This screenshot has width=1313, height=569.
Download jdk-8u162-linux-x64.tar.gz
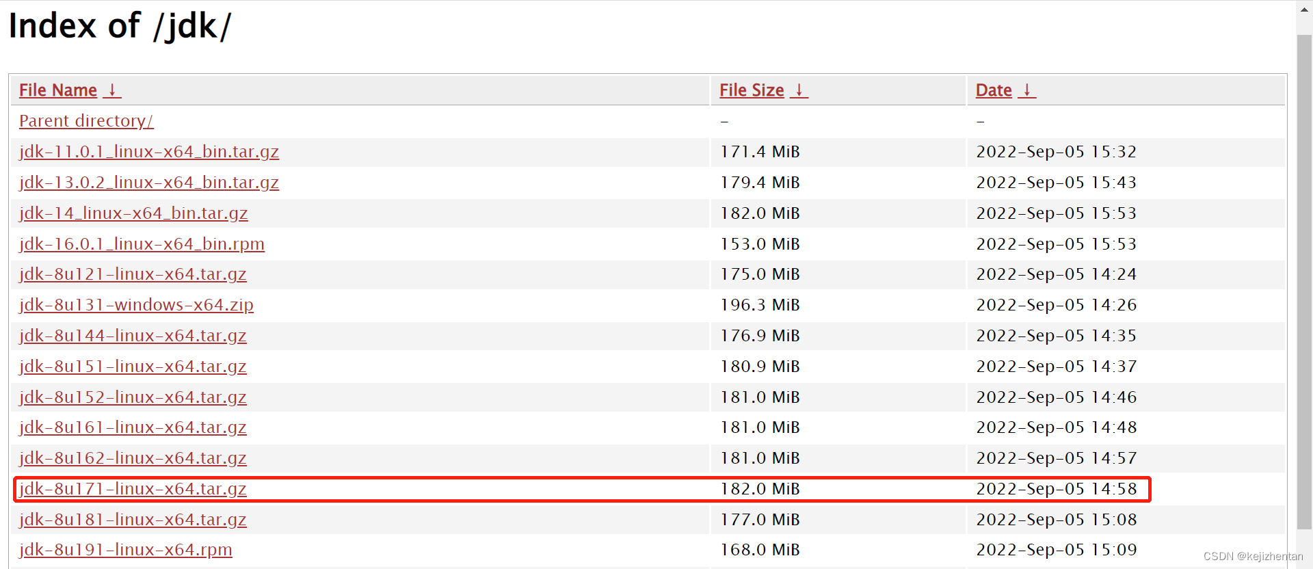click(x=133, y=458)
